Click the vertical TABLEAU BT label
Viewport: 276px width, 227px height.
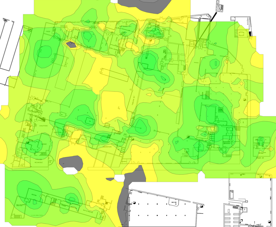[x=133, y=101]
